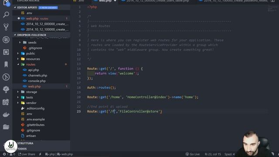Open the tree-shaped activity bar icon
The width and height of the screenshot is (279, 157).
point(6,89)
